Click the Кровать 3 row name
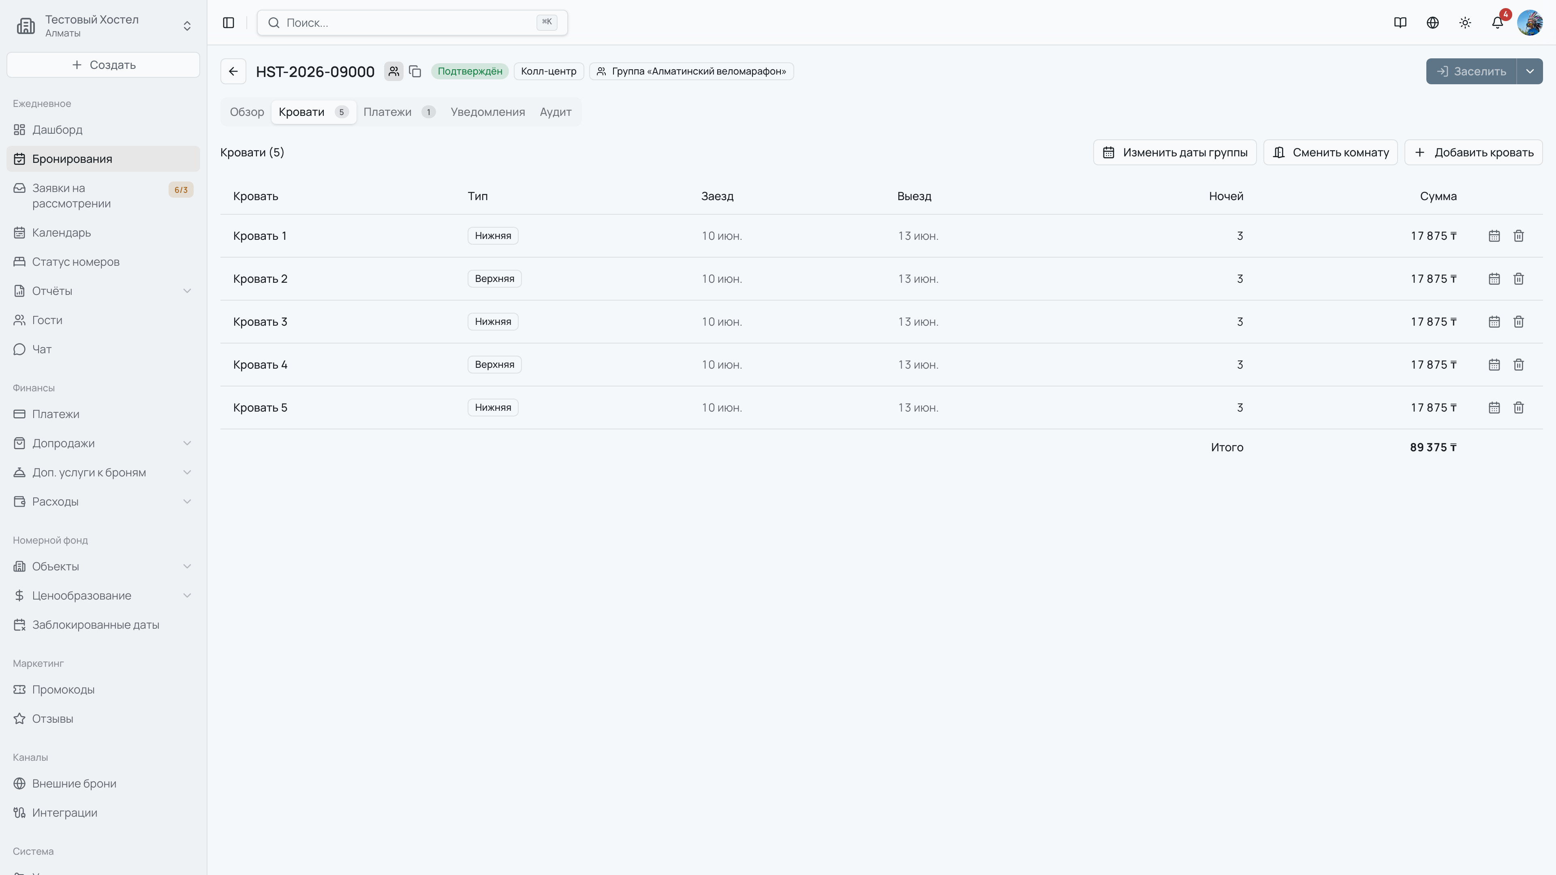Screen dimensions: 1556x875 tap(260, 322)
